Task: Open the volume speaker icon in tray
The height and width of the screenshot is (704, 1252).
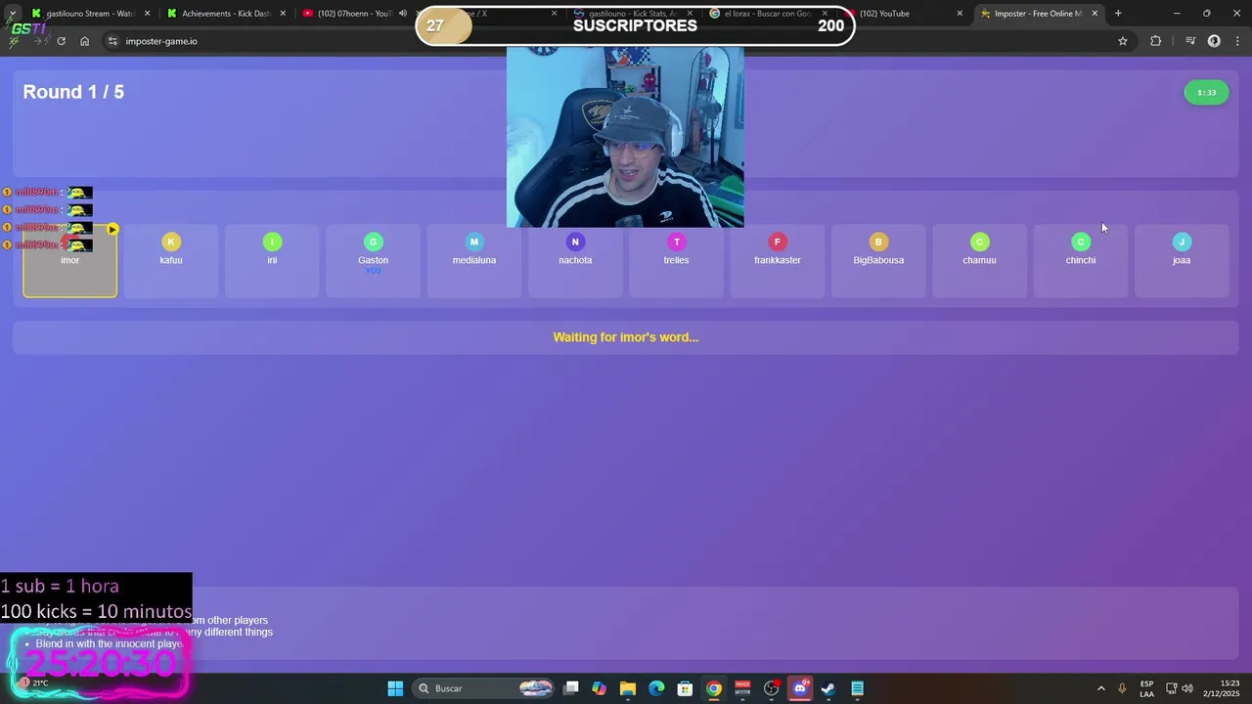Action: (x=1187, y=688)
